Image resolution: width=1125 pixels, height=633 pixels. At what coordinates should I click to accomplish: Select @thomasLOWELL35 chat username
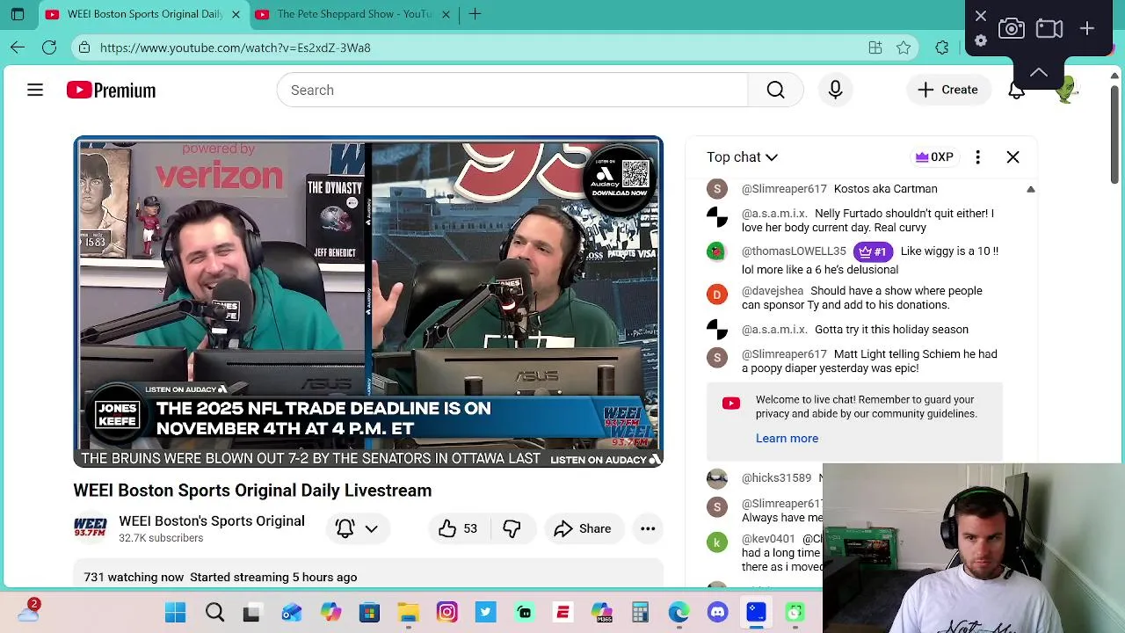click(794, 251)
